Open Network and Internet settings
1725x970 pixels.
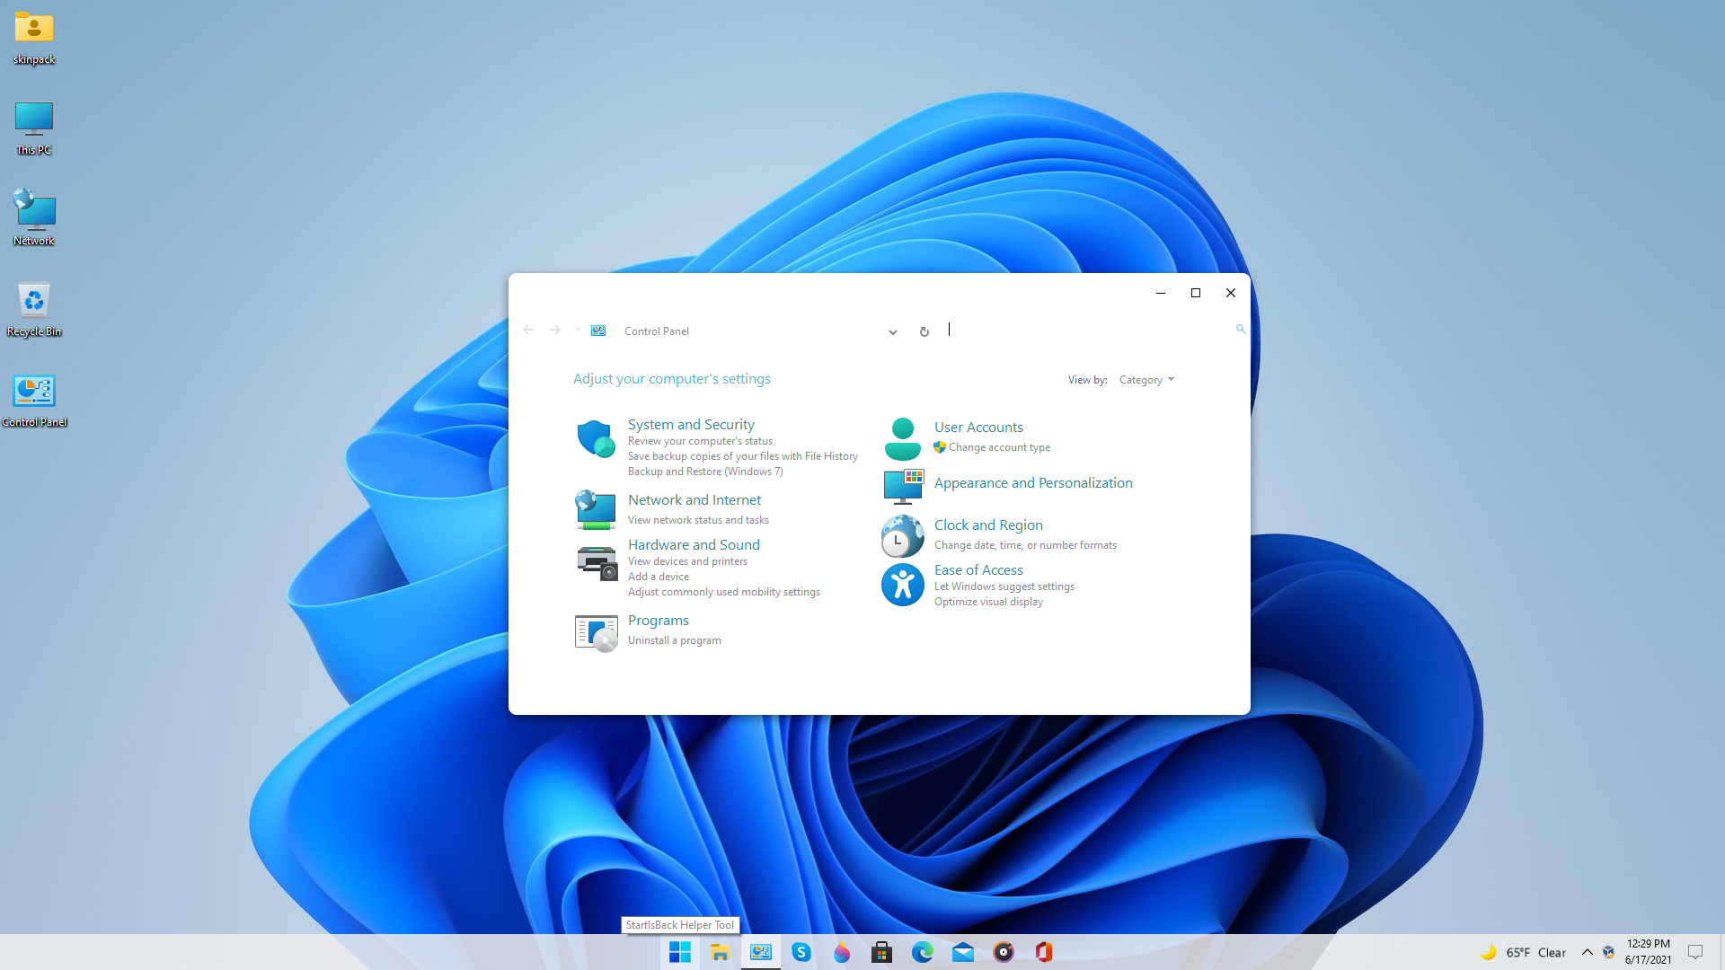[x=694, y=498]
